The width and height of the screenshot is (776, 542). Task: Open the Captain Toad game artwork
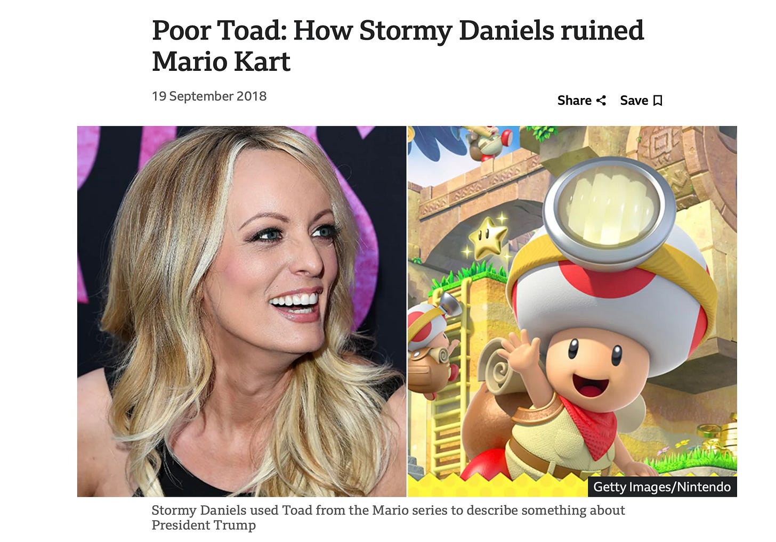coord(572,311)
